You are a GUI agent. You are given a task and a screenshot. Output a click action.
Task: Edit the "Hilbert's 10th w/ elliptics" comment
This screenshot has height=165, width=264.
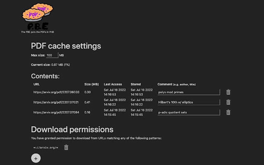click(x=189, y=102)
